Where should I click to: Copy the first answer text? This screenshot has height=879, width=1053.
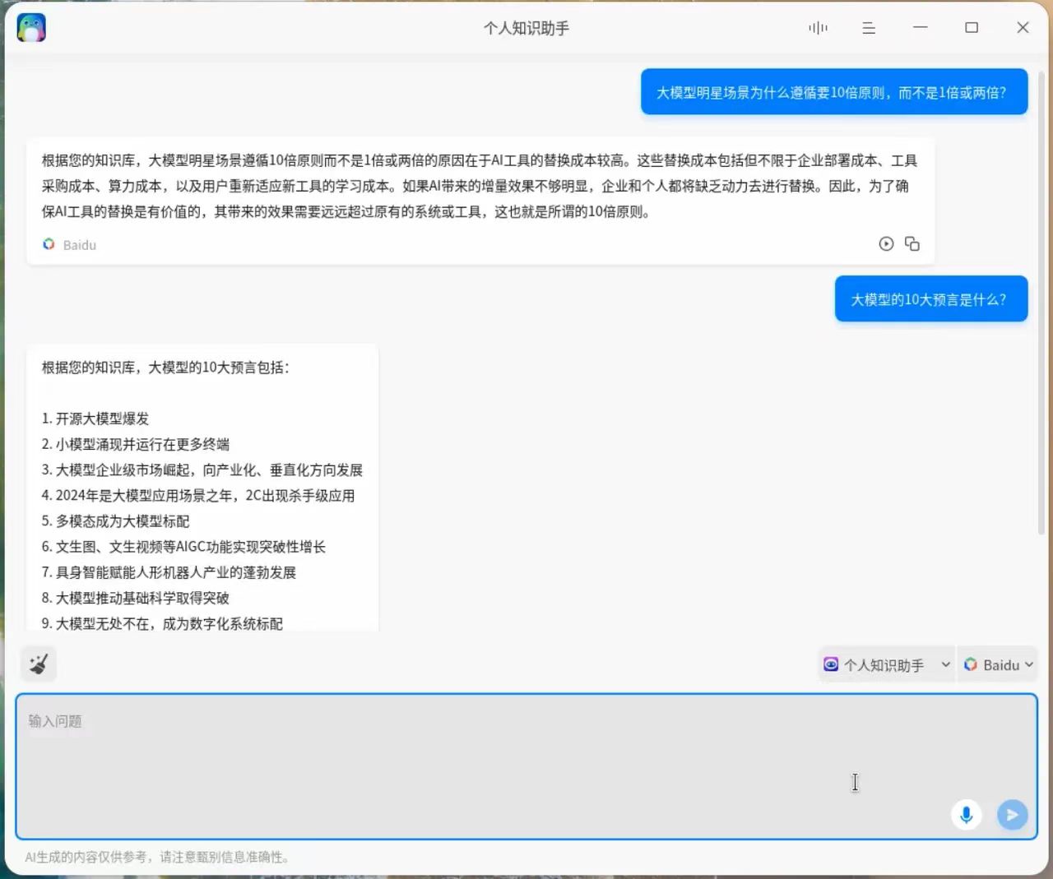coord(912,244)
